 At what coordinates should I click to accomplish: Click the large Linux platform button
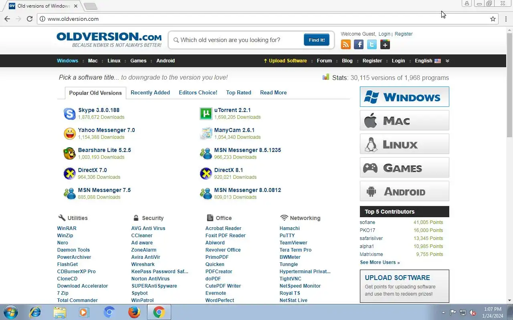[404, 144]
